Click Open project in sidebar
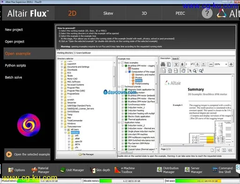Image resolution: width=240 pixels, height=184 pixels. coord(15,42)
